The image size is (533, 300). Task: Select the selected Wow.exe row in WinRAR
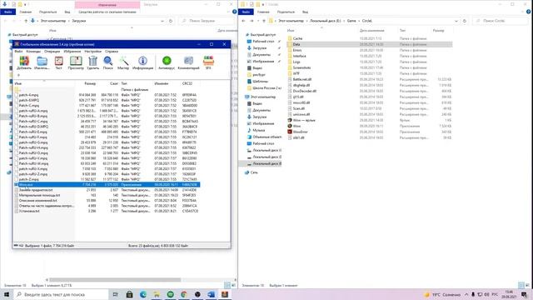click(x=107, y=185)
